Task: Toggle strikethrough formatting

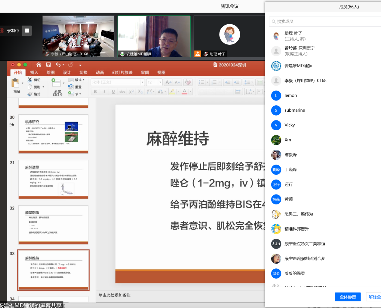Action: (x=122, y=92)
